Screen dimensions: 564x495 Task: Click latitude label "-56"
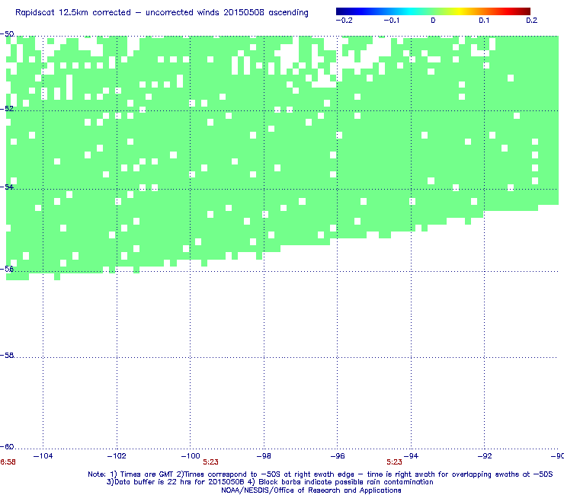7,269
